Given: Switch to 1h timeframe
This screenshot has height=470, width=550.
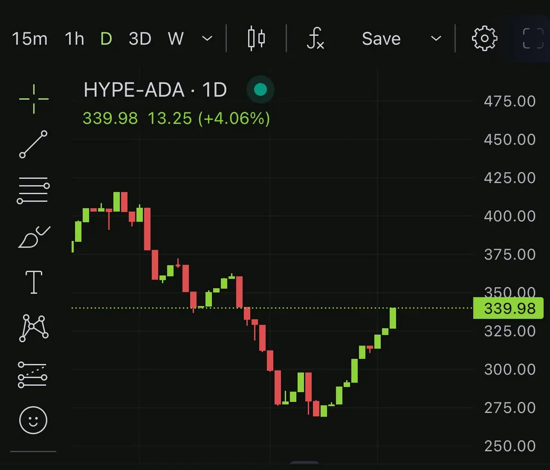Looking at the screenshot, I should coord(74,39).
